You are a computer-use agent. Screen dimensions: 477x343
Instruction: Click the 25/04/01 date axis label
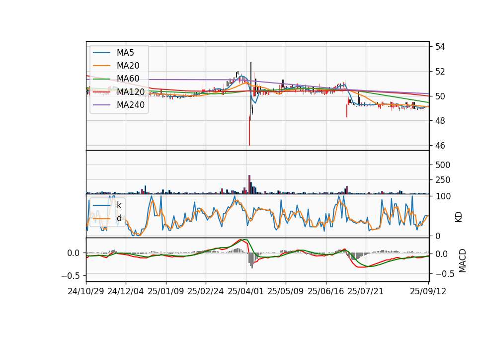point(246,291)
